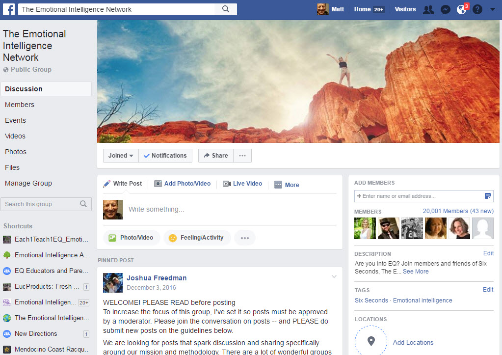This screenshot has height=355, width=502.
Task: Switch to the Members section
Action: tap(20, 105)
